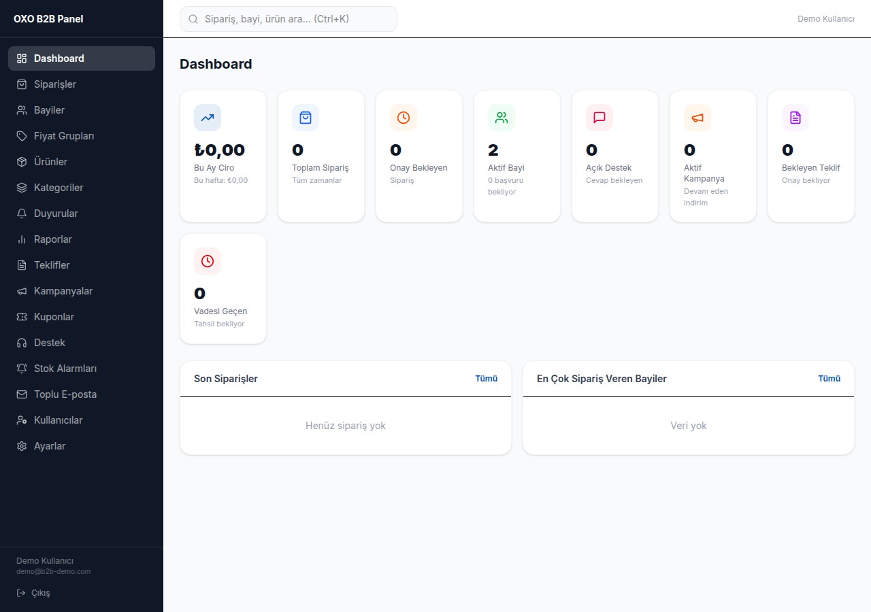Click the clock icon on Onay Bekleyen card
This screenshot has width=871, height=612.
click(404, 118)
